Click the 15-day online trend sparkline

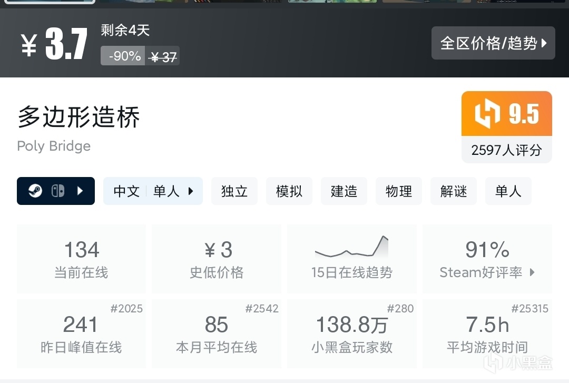pos(351,247)
